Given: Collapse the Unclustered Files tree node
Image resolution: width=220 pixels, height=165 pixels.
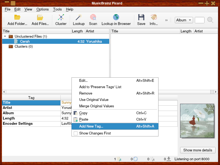Looking at the screenshot, I should [x=5, y=36].
